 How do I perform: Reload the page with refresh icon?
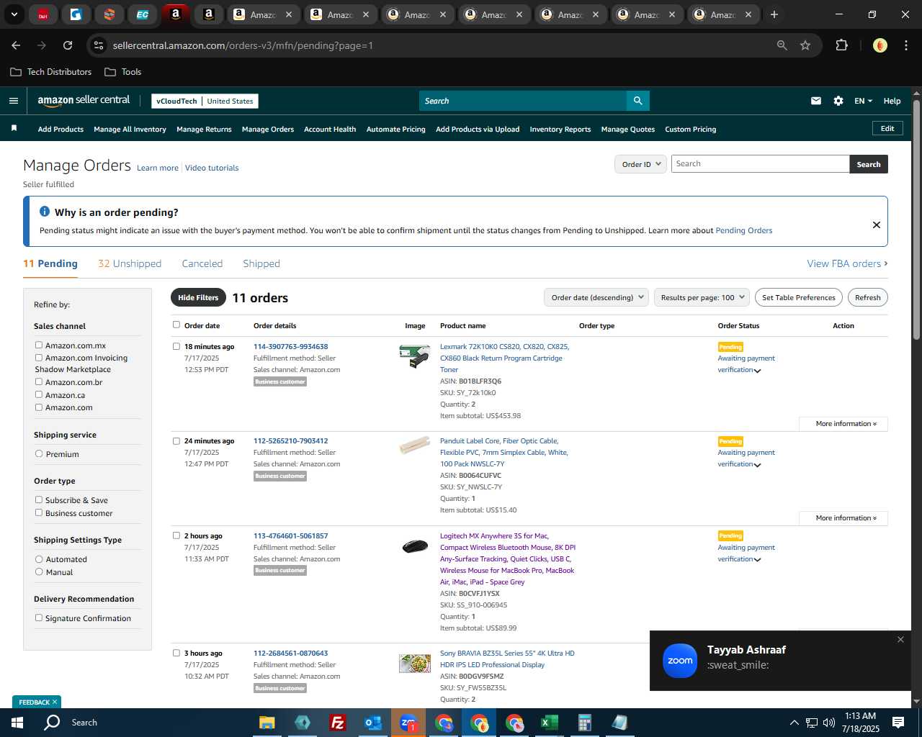click(68, 45)
